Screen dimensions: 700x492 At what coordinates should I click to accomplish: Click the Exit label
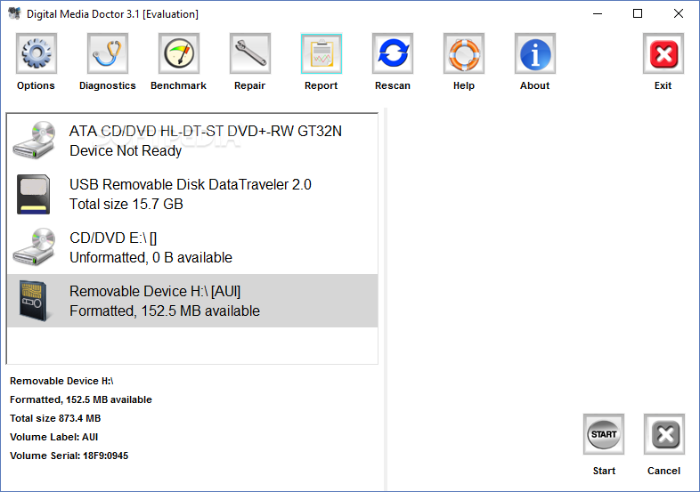pos(663,85)
